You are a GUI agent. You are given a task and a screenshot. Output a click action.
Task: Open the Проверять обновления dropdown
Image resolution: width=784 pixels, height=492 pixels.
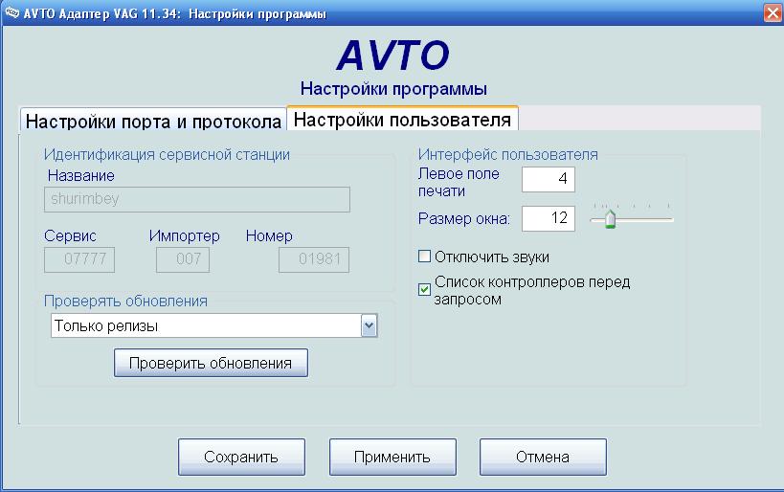click(x=214, y=326)
